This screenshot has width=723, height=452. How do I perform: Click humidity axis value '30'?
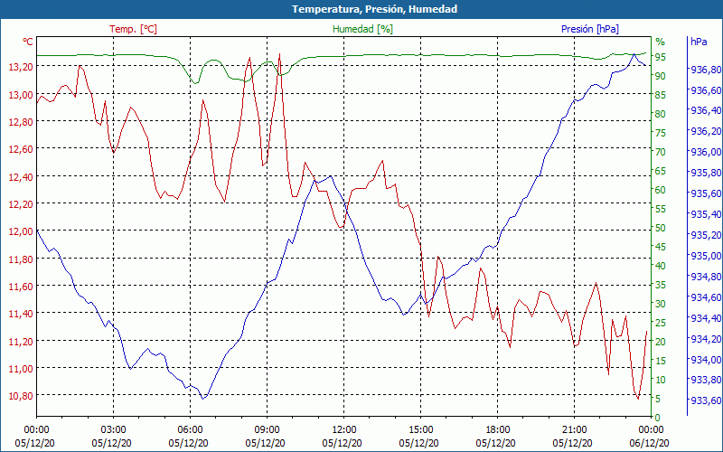661,304
